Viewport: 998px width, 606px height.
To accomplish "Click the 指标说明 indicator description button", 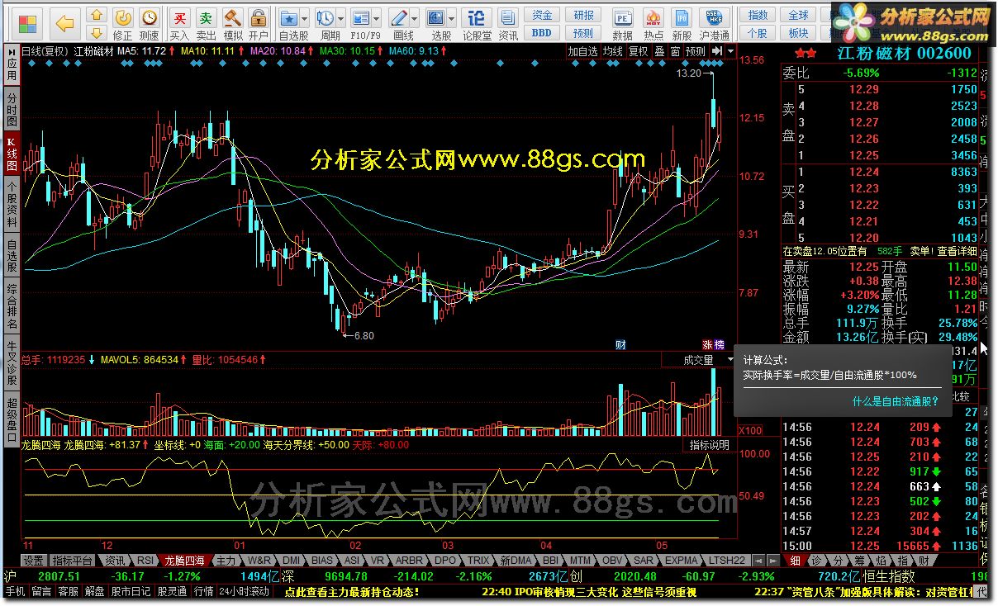I will pyautogui.click(x=710, y=445).
